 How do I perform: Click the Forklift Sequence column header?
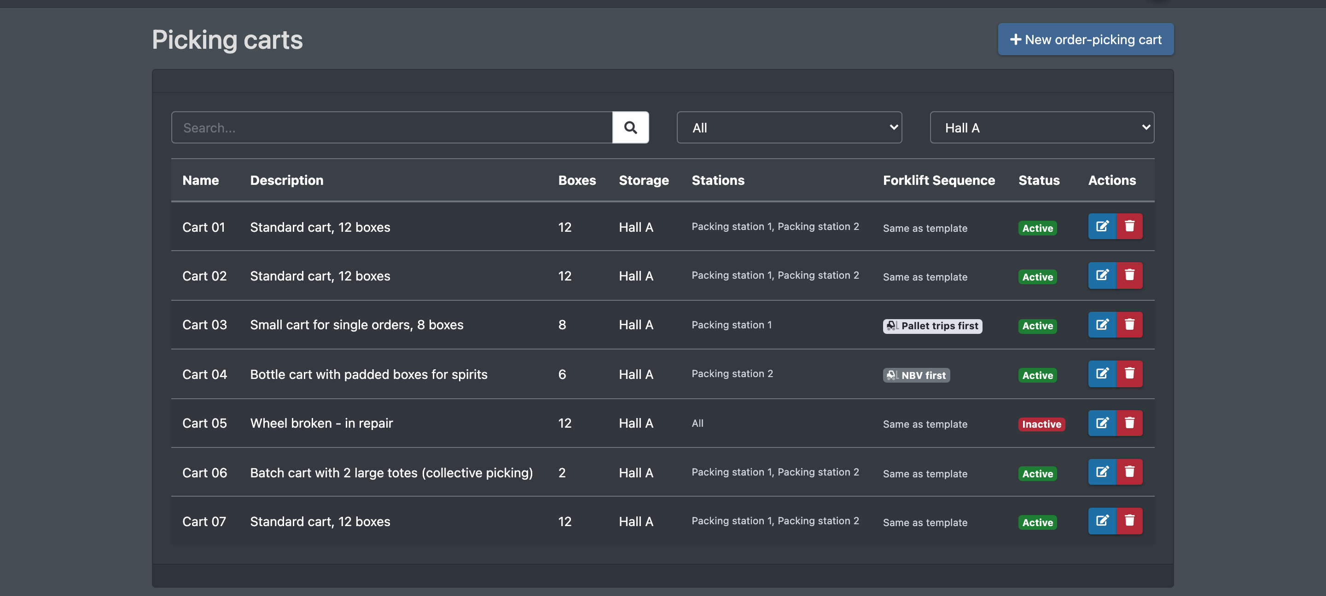pyautogui.click(x=938, y=180)
